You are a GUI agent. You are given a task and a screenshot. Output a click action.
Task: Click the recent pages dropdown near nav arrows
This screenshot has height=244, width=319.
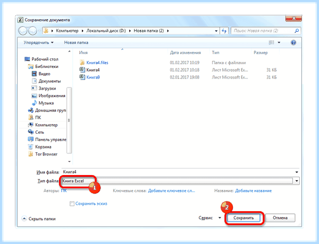(39, 31)
